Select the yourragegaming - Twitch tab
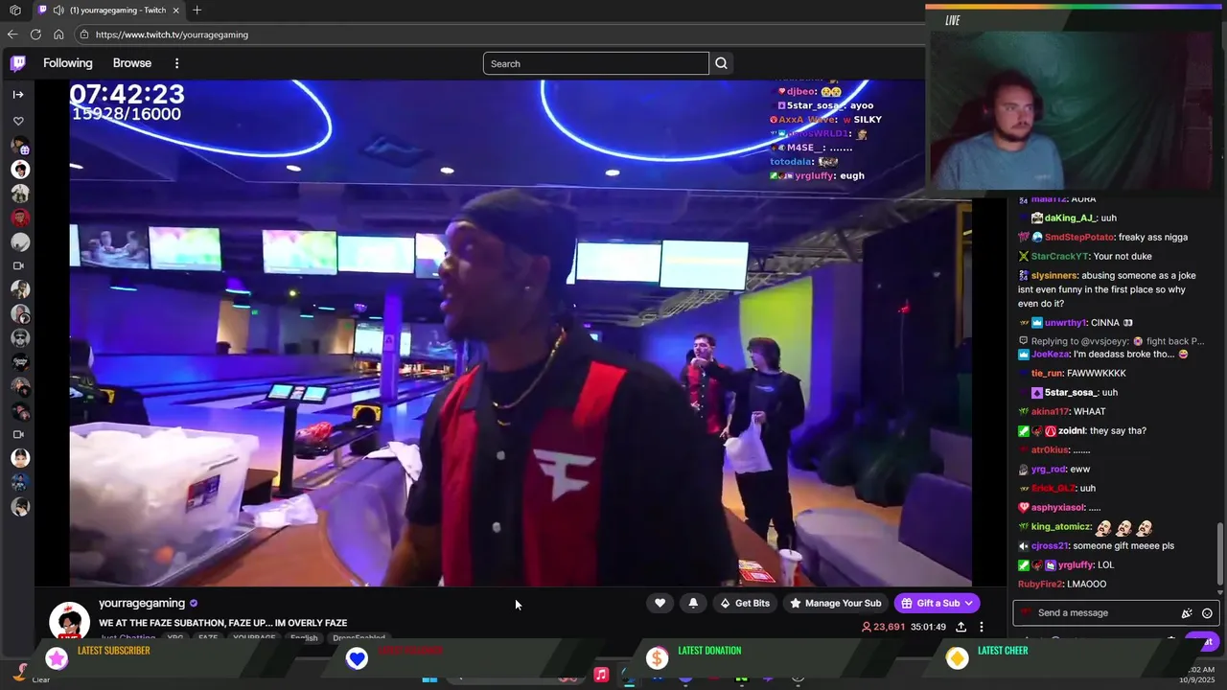 pyautogui.click(x=107, y=10)
